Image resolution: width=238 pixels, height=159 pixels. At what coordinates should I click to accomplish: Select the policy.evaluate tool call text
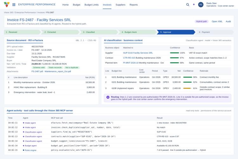(71, 150)
